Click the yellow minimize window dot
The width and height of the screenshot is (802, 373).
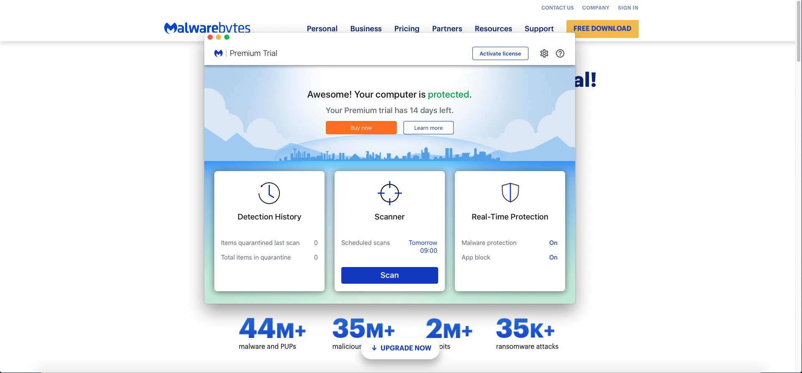(x=218, y=37)
